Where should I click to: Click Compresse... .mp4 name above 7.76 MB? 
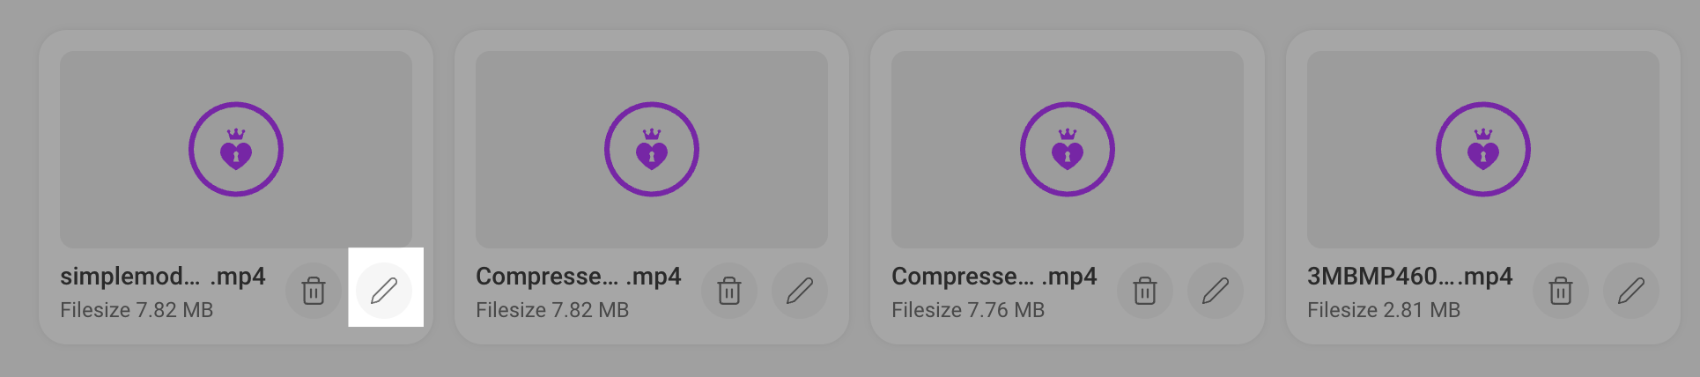click(x=994, y=277)
